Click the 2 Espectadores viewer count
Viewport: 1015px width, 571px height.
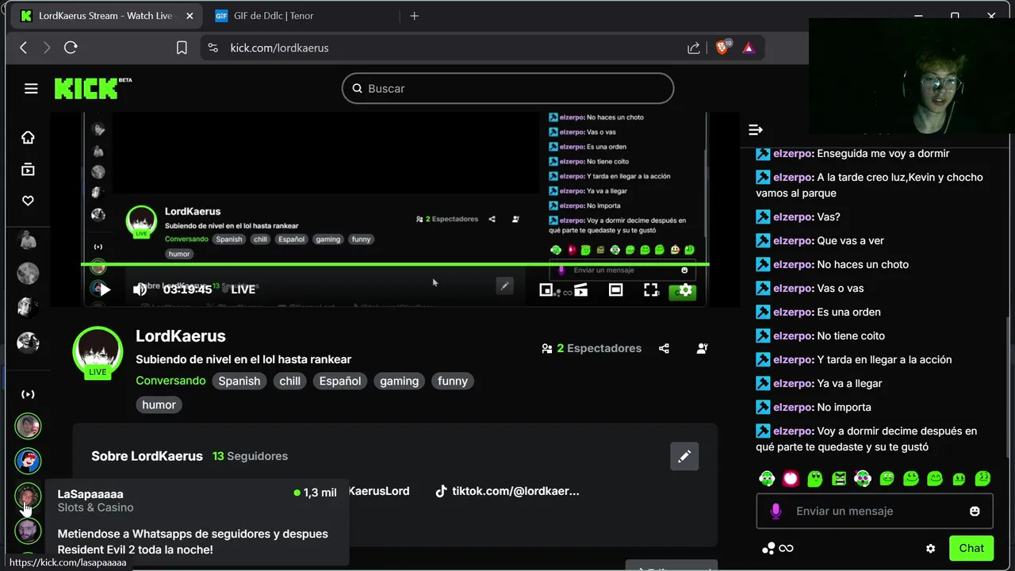(592, 348)
